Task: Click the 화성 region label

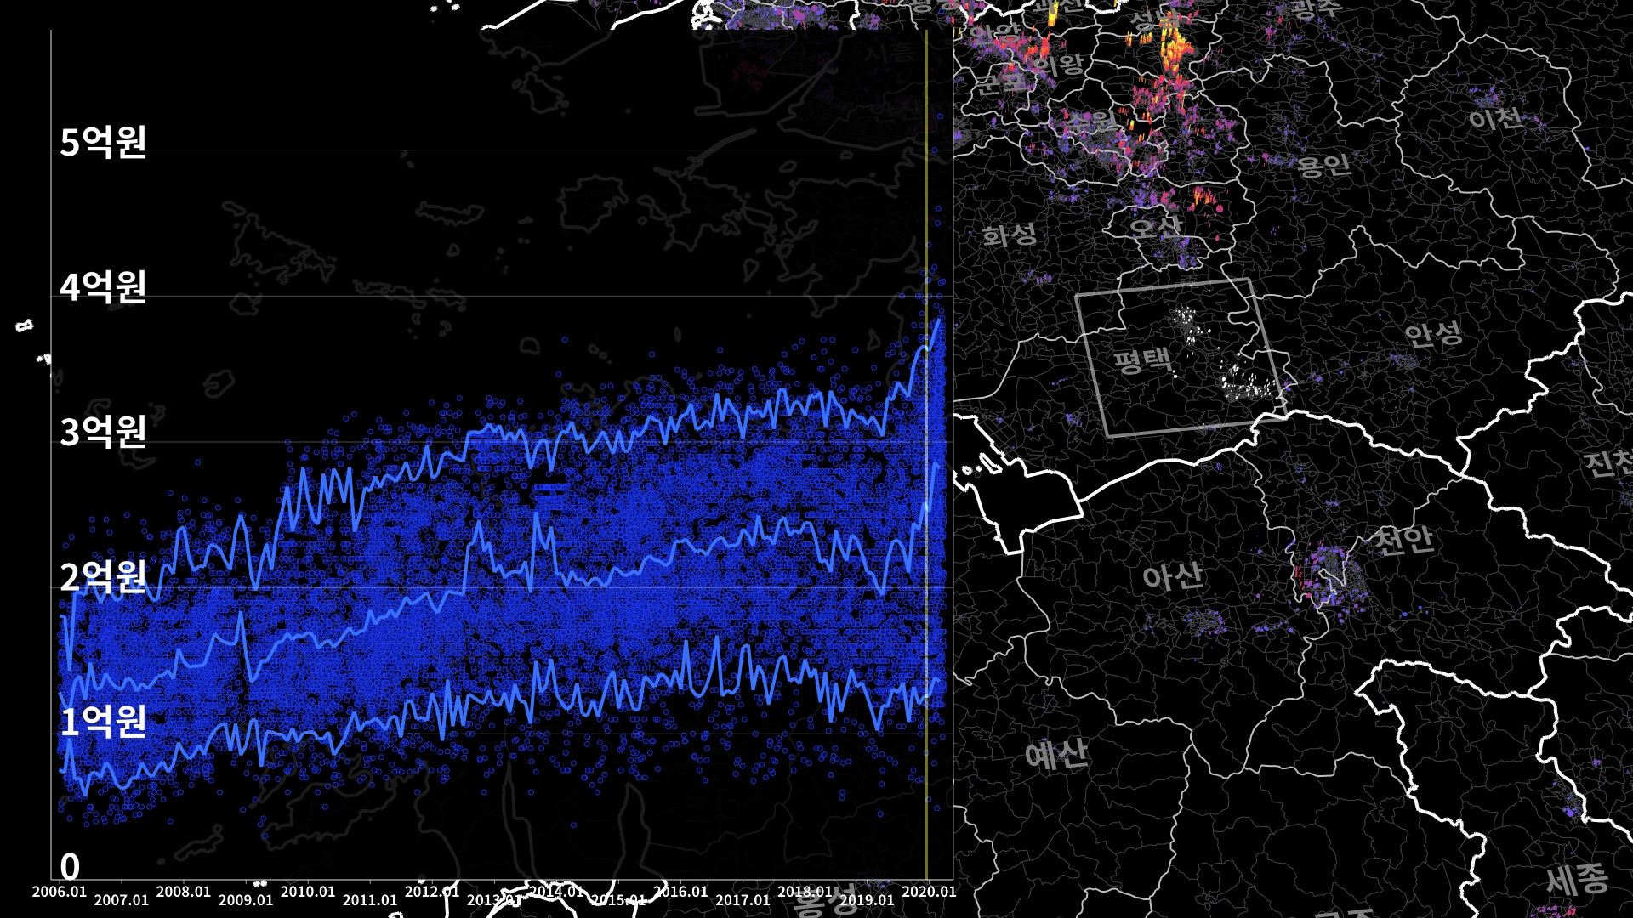Action: 1010,234
